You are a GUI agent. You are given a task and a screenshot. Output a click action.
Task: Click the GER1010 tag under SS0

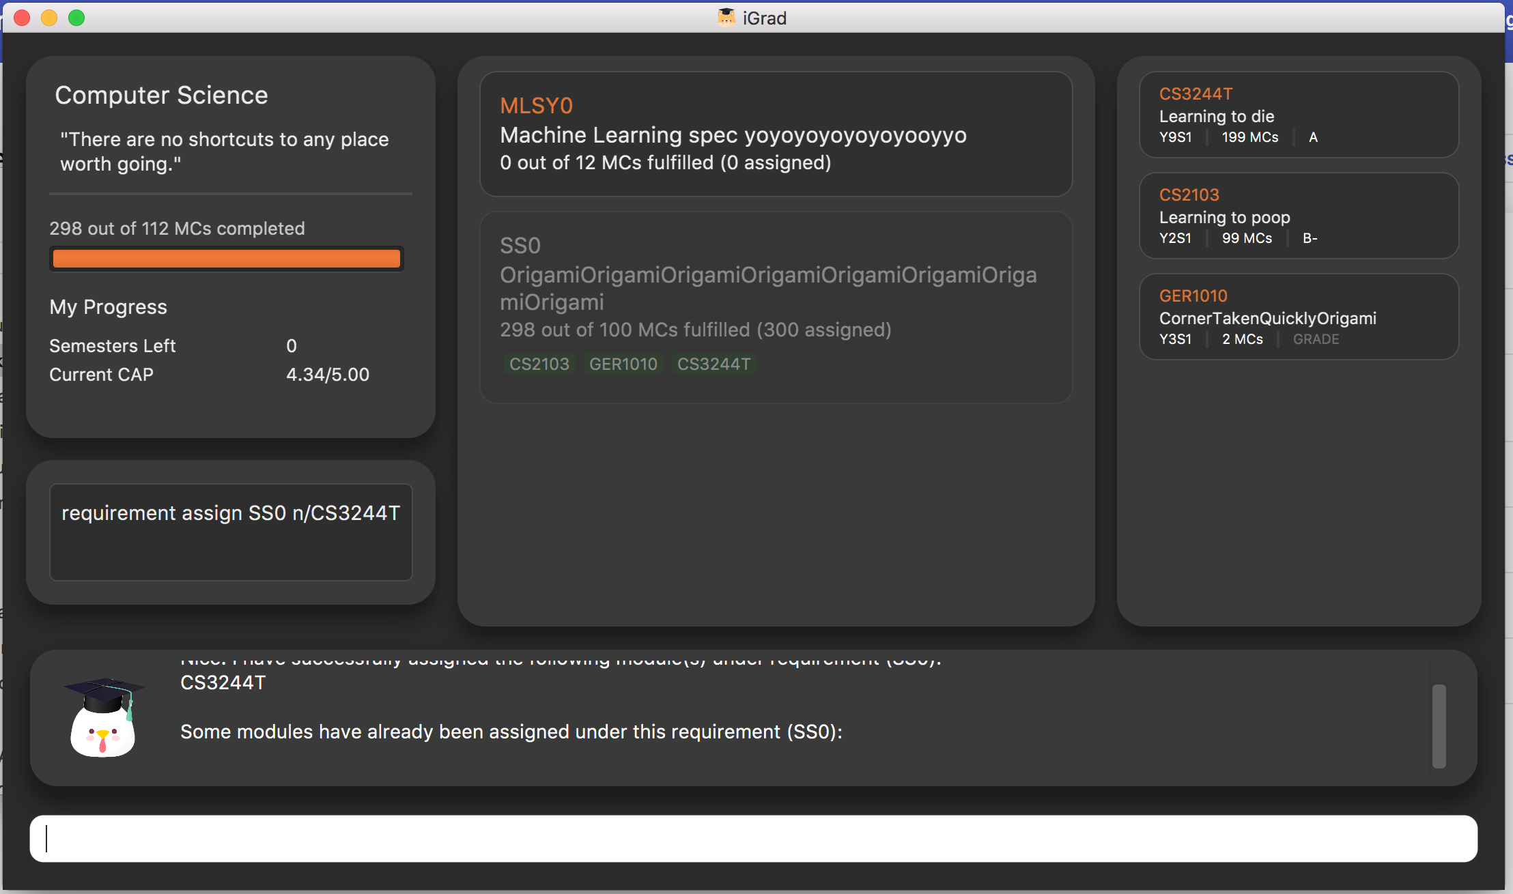(x=623, y=364)
